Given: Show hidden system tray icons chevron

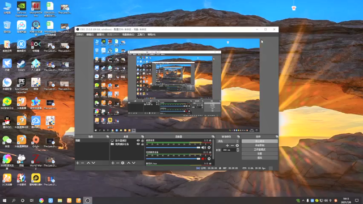Looking at the screenshot, I should [303, 201].
